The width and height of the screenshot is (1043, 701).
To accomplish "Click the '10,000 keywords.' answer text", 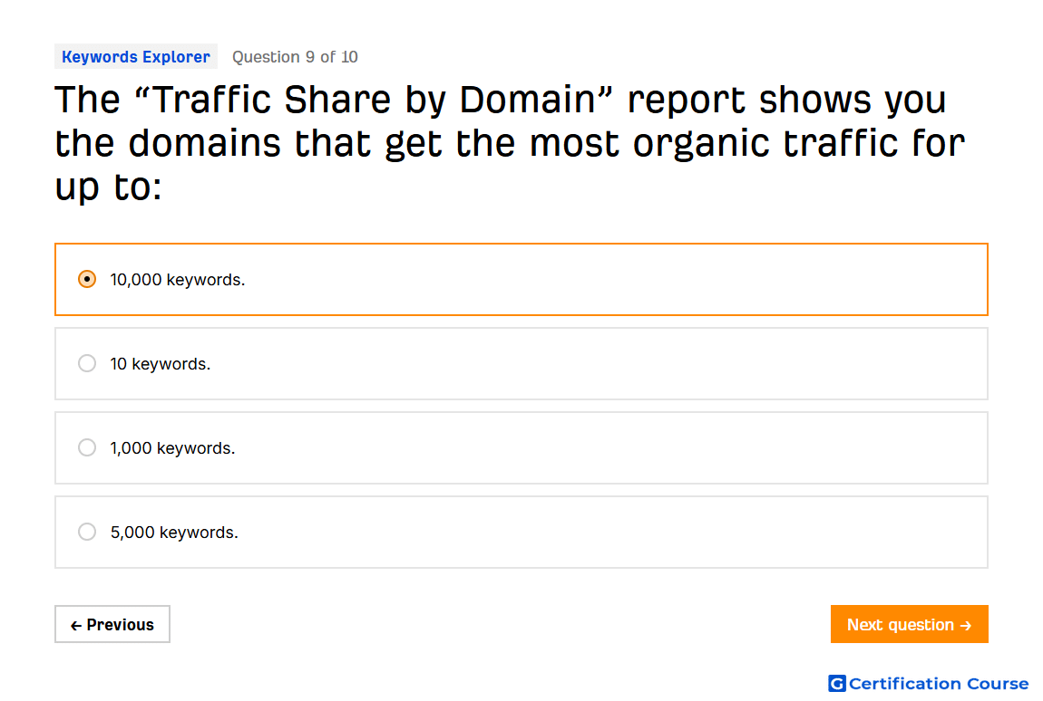I will pos(178,280).
